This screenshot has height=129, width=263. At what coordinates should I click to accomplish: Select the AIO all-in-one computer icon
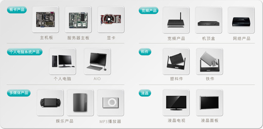click(97, 61)
